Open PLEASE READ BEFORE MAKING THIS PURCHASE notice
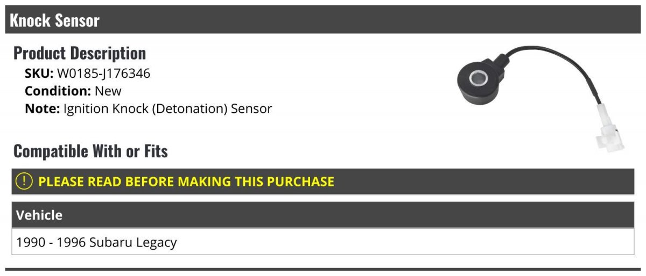Screen dimensions: 646x276 [x=186, y=181]
